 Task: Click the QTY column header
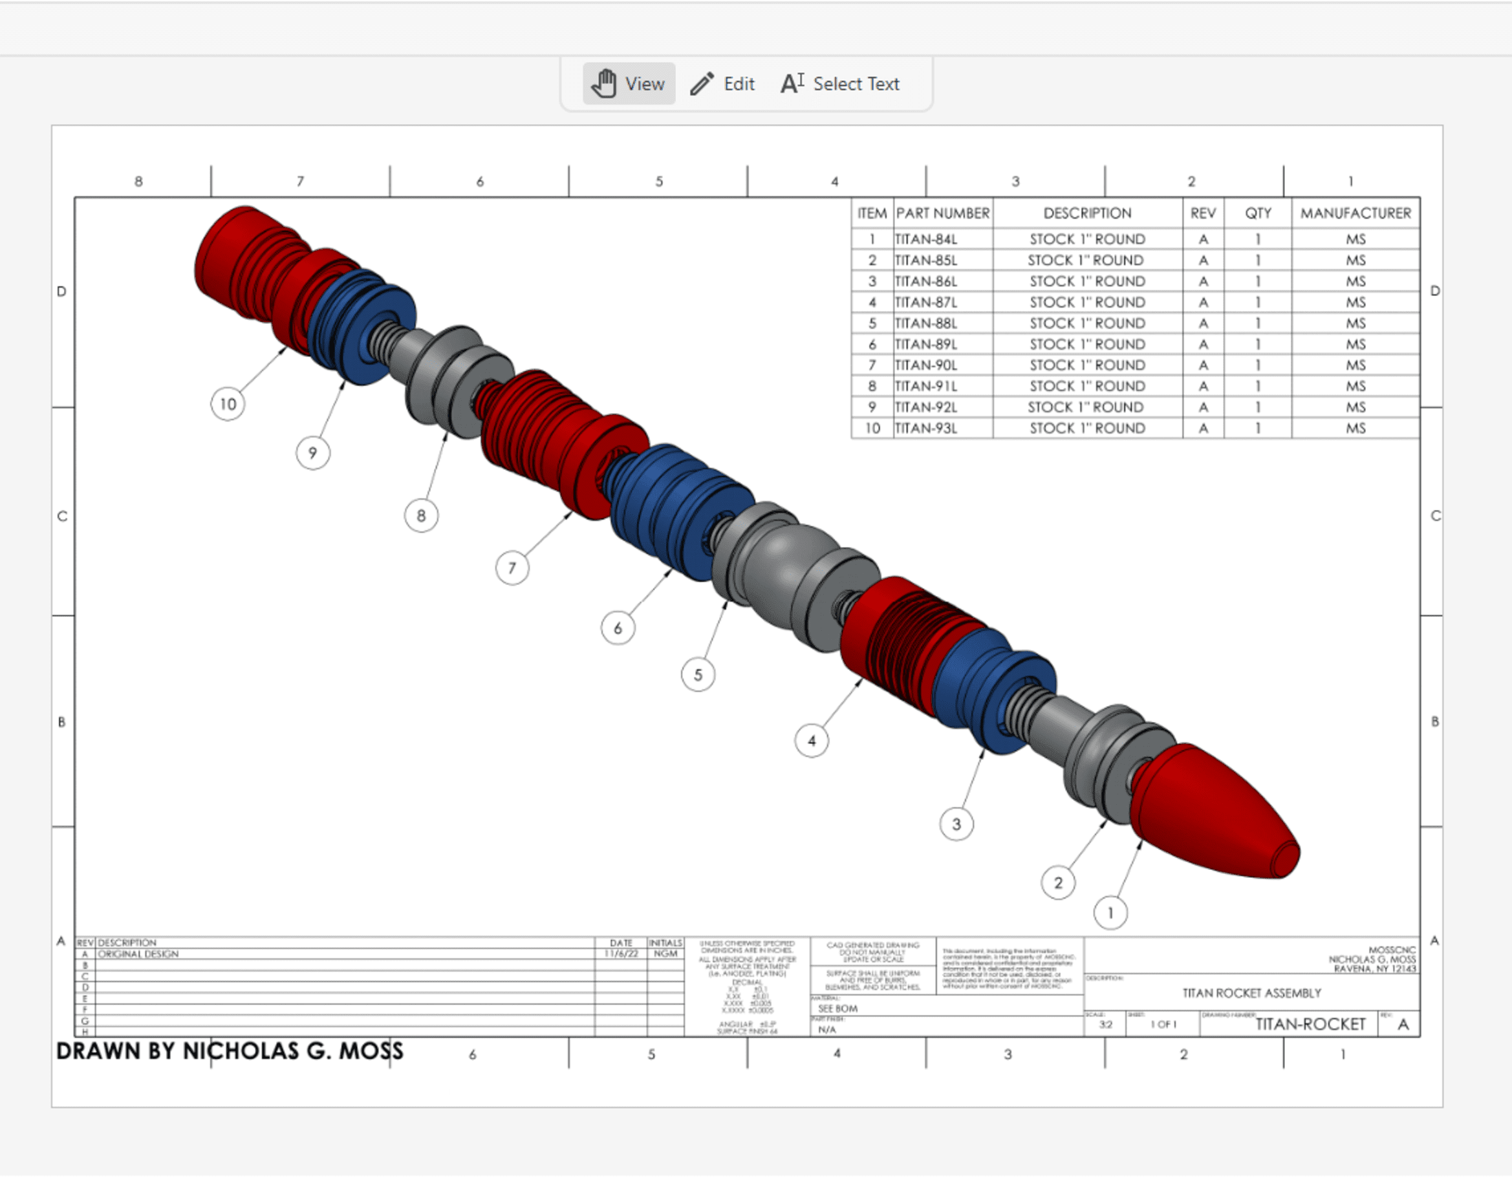(1258, 214)
